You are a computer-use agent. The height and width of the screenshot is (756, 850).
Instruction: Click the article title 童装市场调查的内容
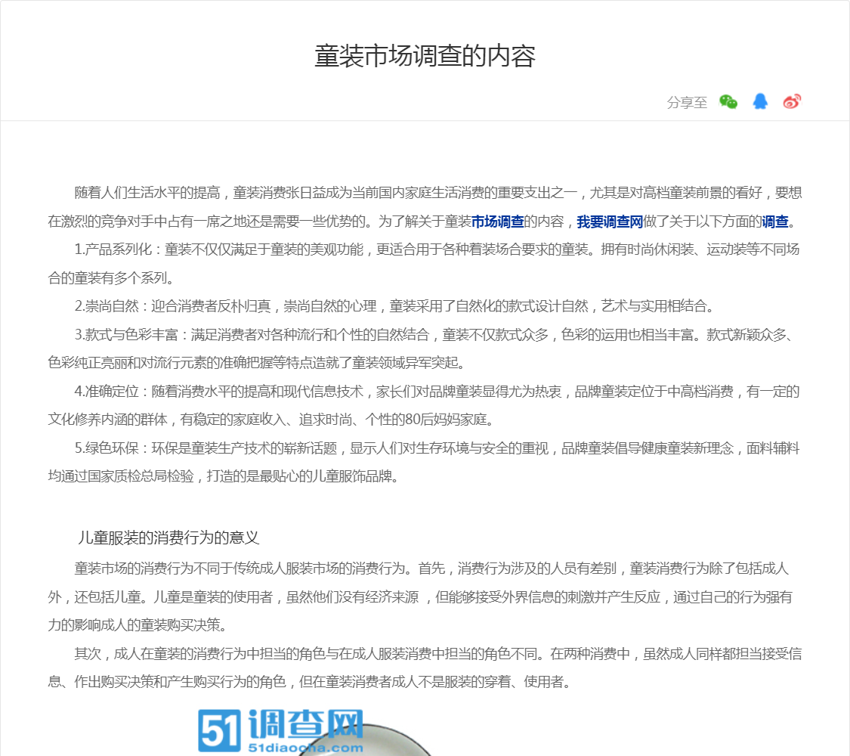[x=425, y=56]
